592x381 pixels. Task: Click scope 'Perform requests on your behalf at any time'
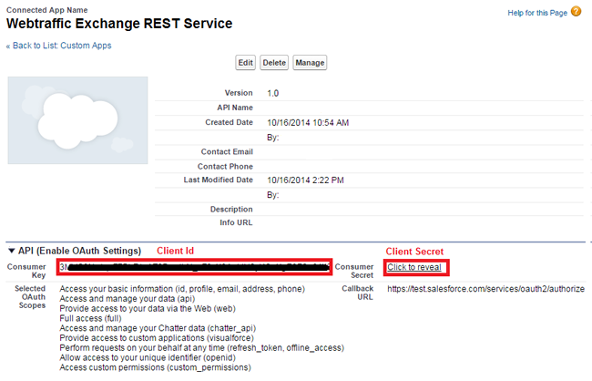(202, 348)
